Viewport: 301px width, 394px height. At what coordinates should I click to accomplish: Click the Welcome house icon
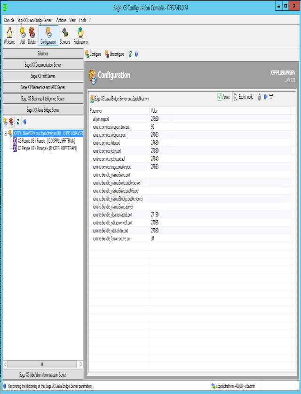[9, 33]
